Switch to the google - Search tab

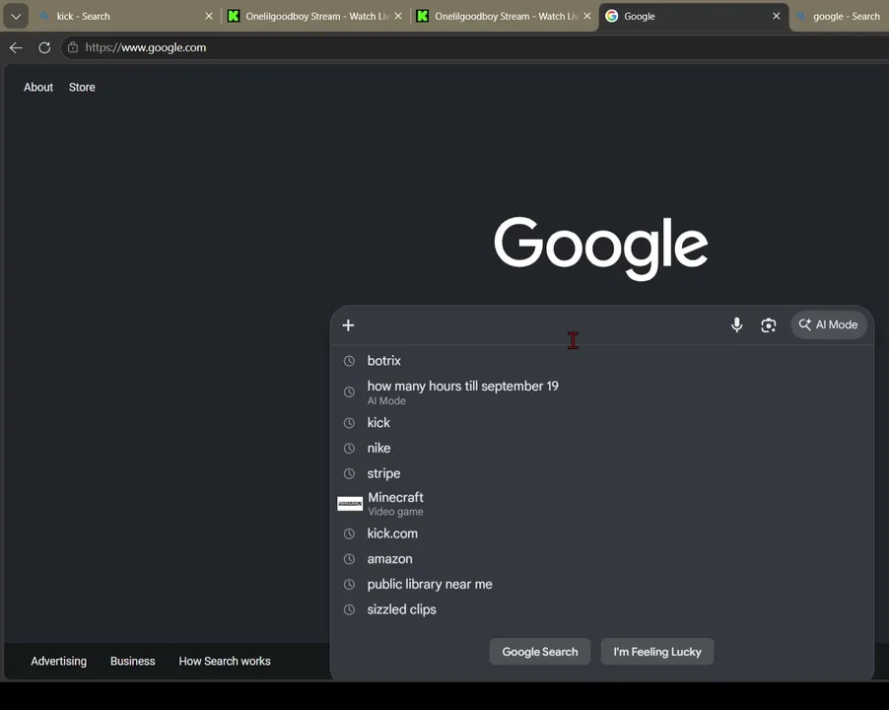(841, 17)
